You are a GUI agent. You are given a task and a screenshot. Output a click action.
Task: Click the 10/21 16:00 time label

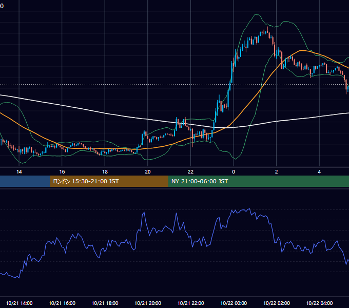62,303
